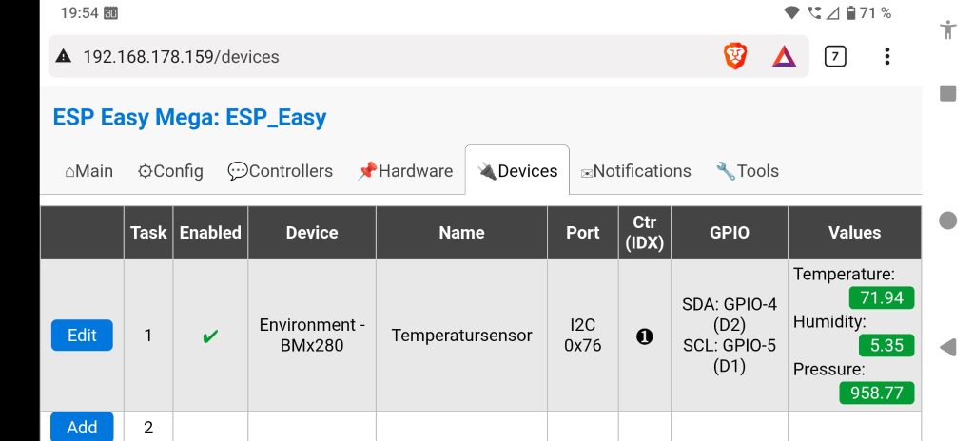
Task: Click the green Enabled checkmark for Task 1
Action: [210, 336]
